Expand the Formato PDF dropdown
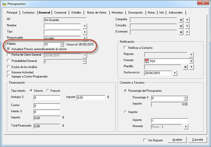 191,61
